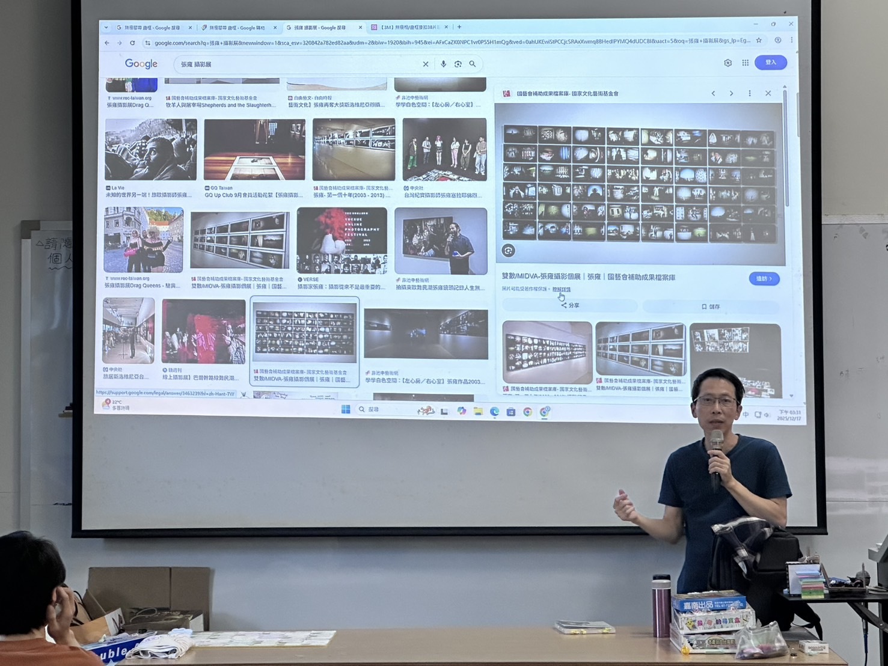The image size is (888, 666).
Task: Open Google Lens image search icon
Action: 458,64
